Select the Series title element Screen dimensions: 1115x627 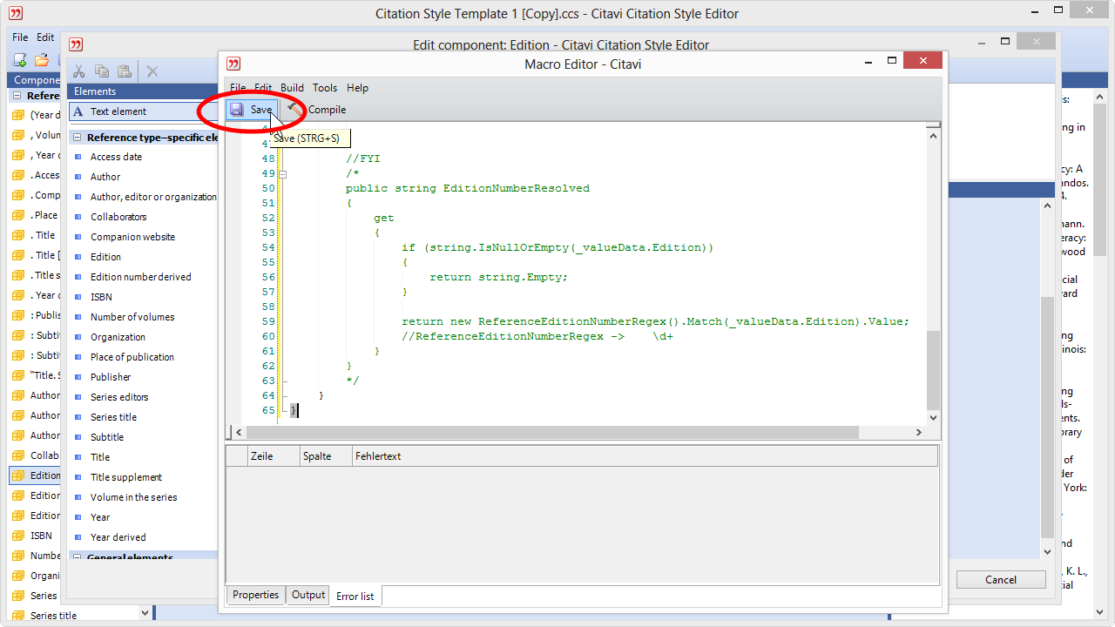pos(113,417)
